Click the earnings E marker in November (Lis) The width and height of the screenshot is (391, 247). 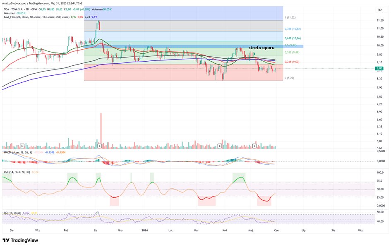[99, 146]
